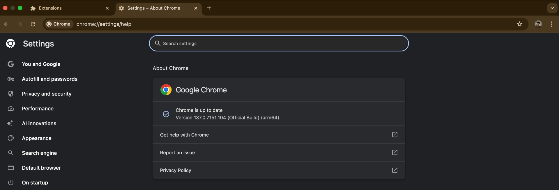This screenshot has height=190, width=559.
Task: Open Autofill and passwords section
Action: (50, 79)
